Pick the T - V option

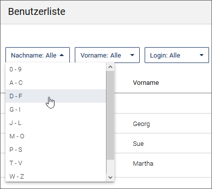point(55,163)
